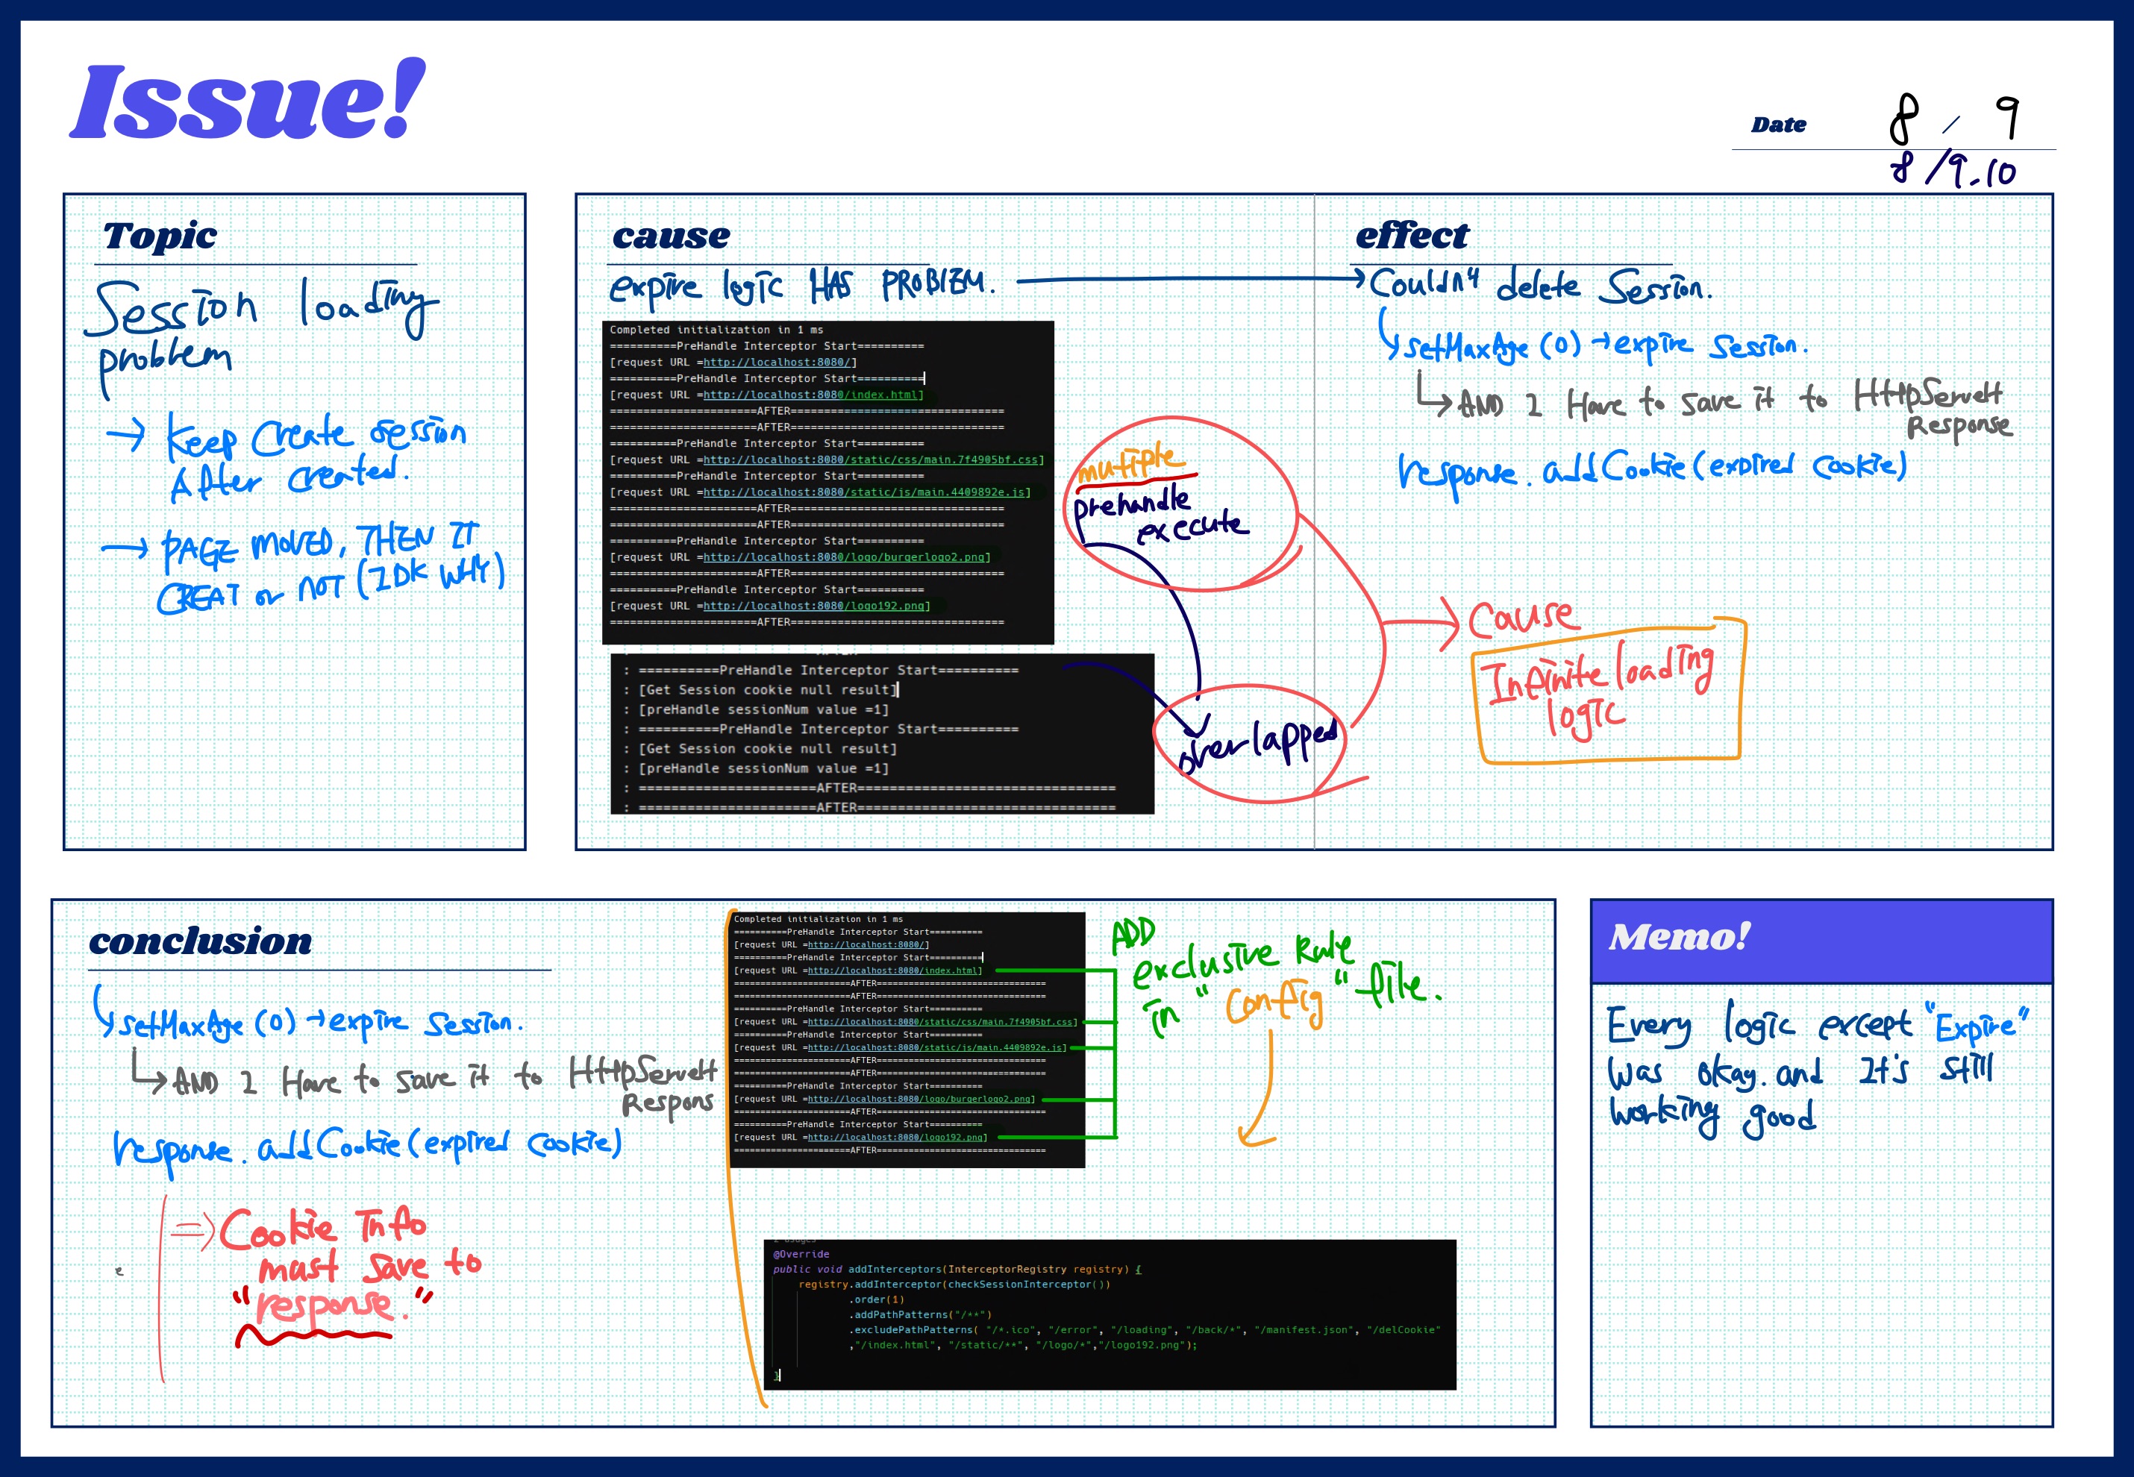Select the cause section heading

tap(671, 236)
